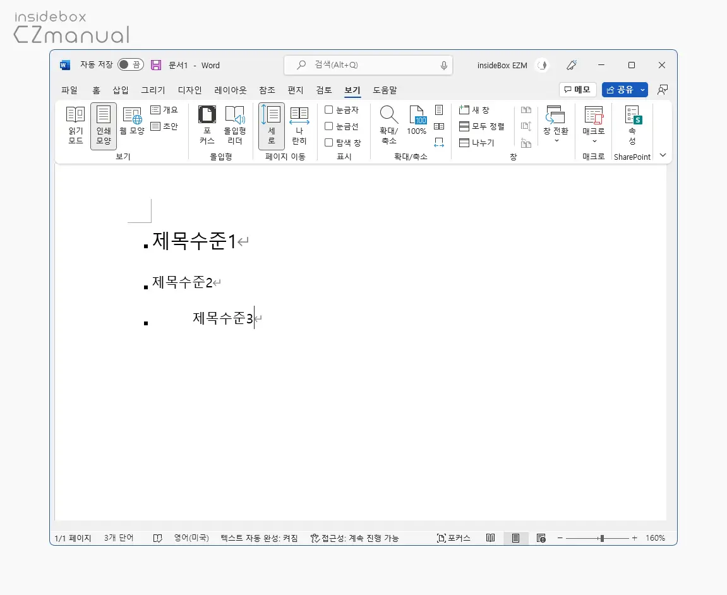Click language 영어(미국) in status bar

(x=191, y=538)
